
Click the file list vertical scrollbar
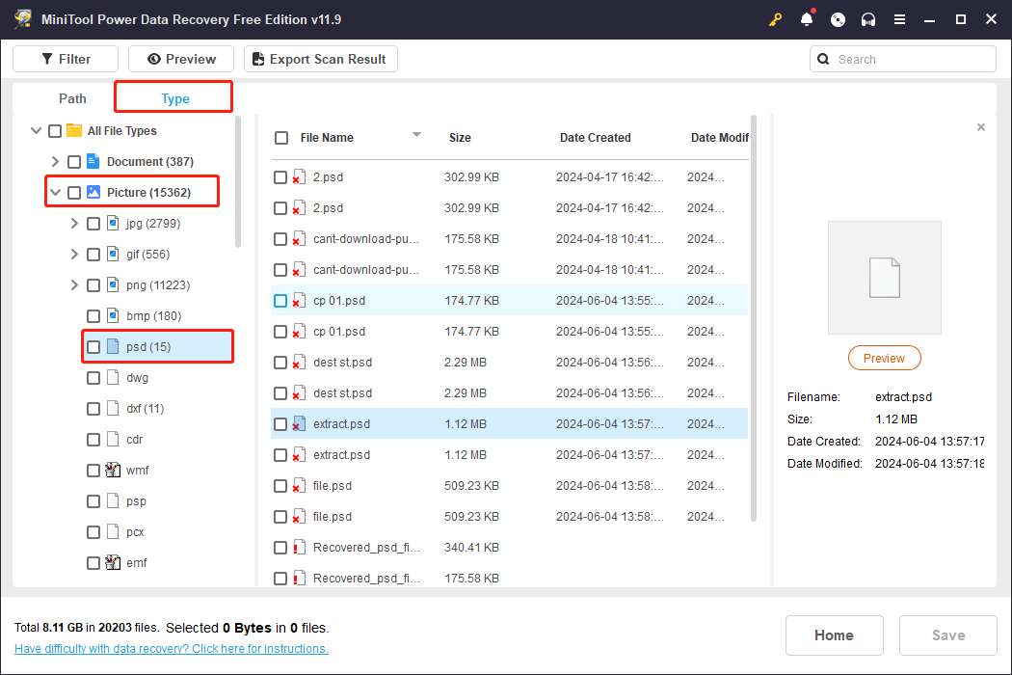pyautogui.click(x=753, y=318)
